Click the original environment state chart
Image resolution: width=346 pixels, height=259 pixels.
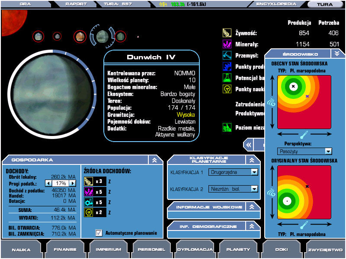click(x=304, y=192)
